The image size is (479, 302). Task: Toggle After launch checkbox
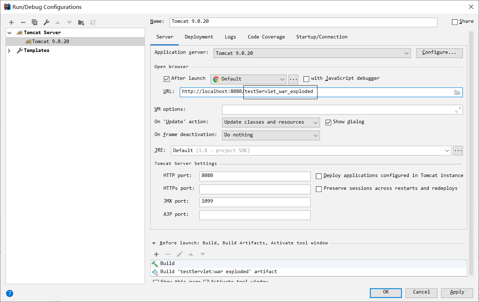point(167,79)
